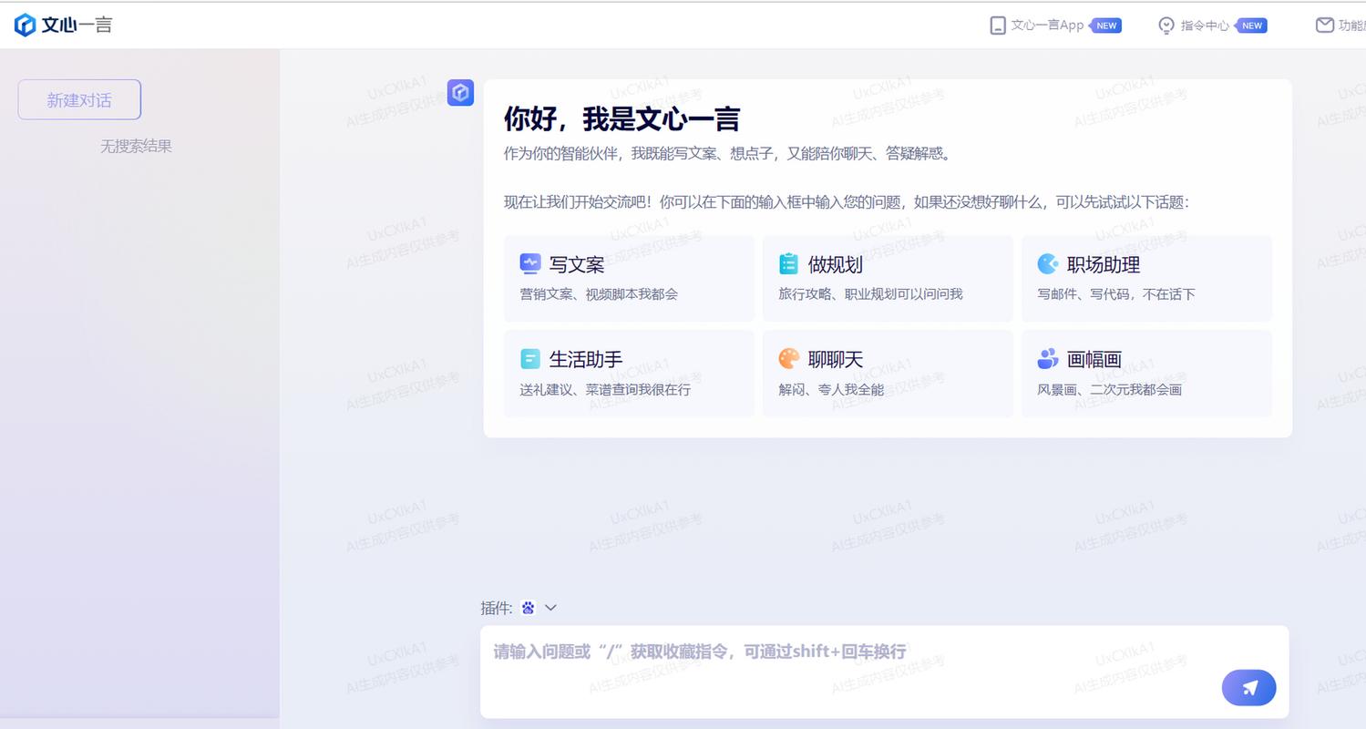Click the phone icon beside 文心一言App
1366x729 pixels.
(998, 26)
